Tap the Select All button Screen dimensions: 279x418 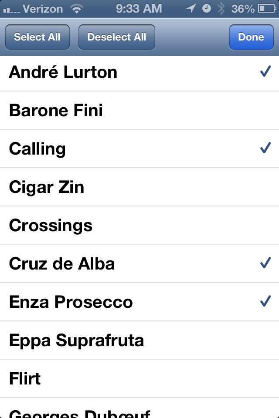37,37
